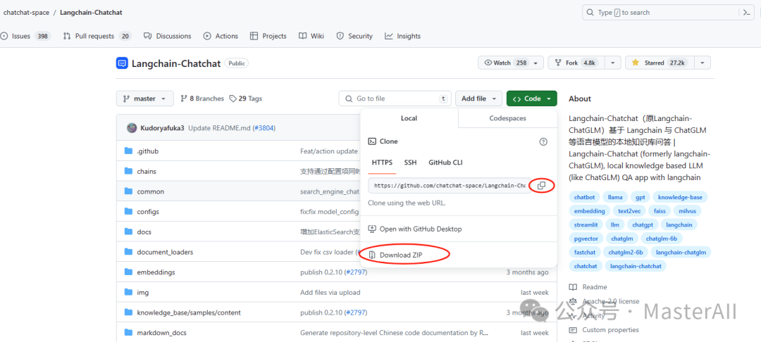Viewport: 761px width, 342px height.
Task: Go to the Discussions tab
Action: (168, 36)
